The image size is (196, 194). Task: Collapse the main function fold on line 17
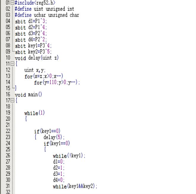[x=12, y=100]
